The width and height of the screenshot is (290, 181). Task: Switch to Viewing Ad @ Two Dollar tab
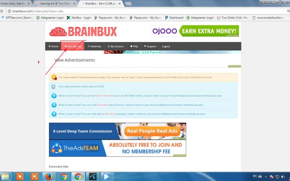(55, 4)
